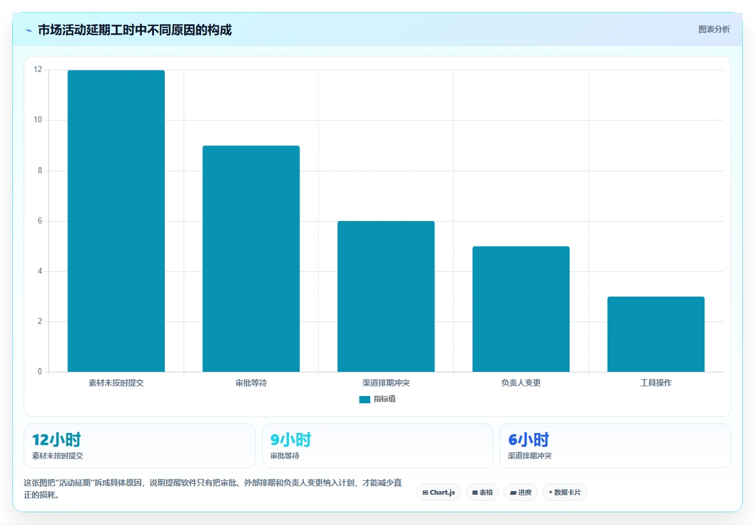The height and width of the screenshot is (525, 755).
Task: Click the lightning icon beside the chart title
Action: tap(29, 30)
